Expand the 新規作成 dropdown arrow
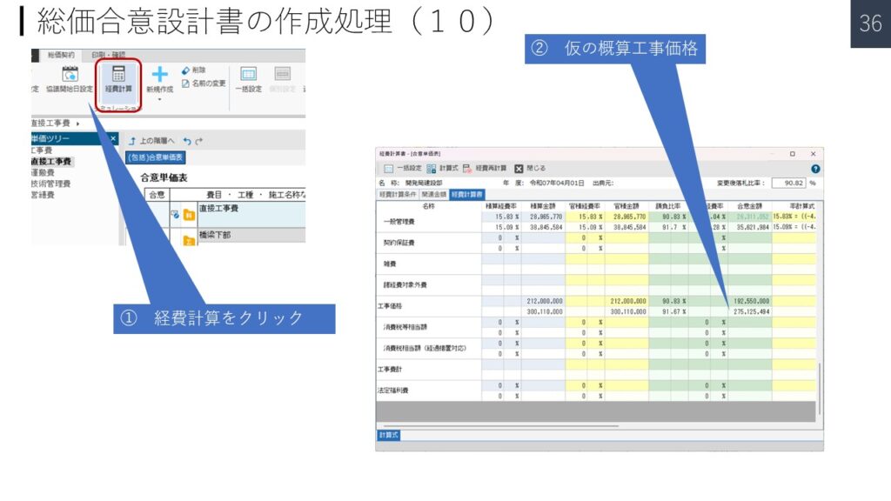The image size is (891, 501). pyautogui.click(x=160, y=99)
